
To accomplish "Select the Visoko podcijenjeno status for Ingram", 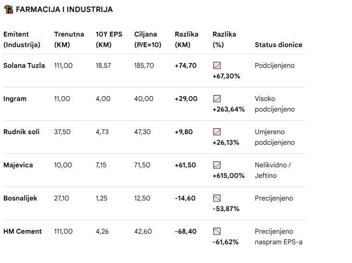I will [275, 104].
